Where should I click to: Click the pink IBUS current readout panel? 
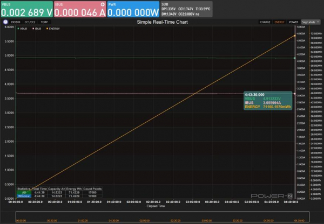coord(80,9)
